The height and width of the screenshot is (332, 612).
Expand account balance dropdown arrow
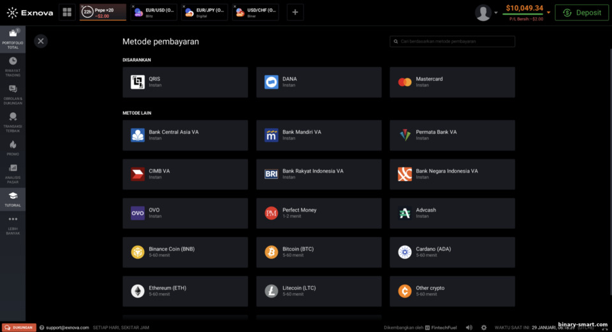pos(548,13)
